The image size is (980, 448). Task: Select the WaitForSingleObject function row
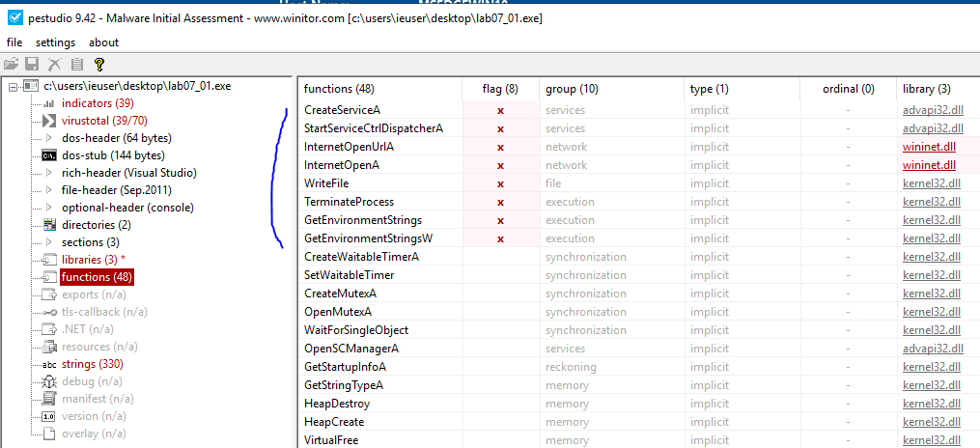coord(639,330)
